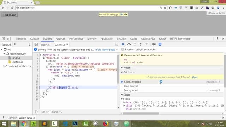
Task: Hide the debugger sidebar icon
Action: coord(117,44)
